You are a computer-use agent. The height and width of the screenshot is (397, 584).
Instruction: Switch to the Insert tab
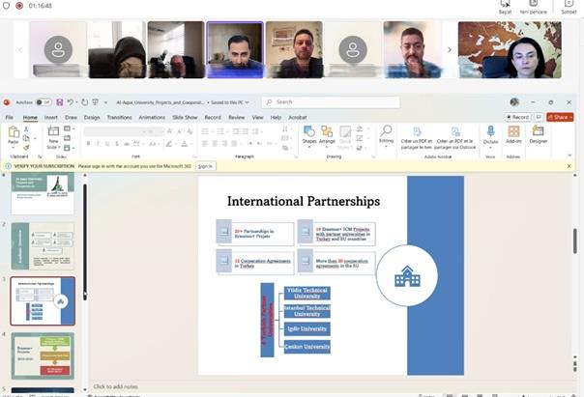(x=50, y=117)
